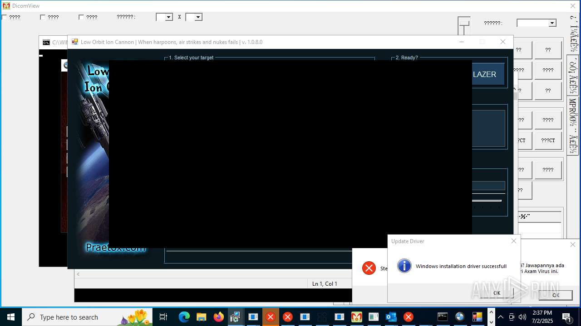Open the Windows Start menu
The height and width of the screenshot is (326, 581).
pos(11,317)
